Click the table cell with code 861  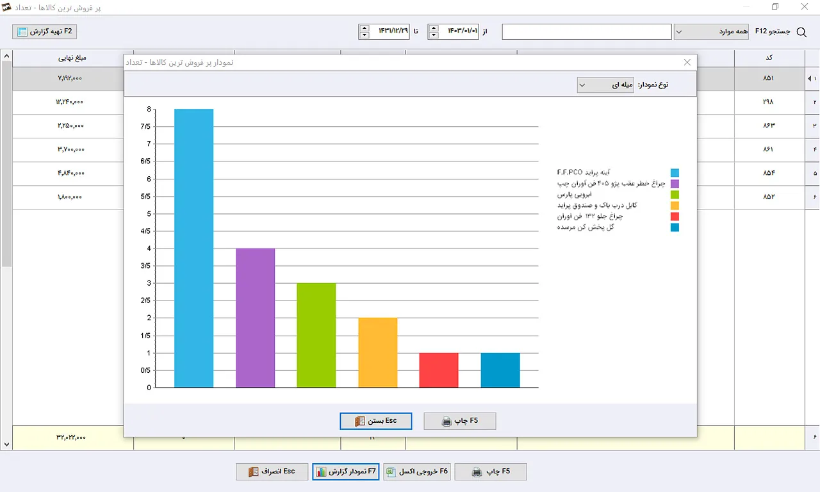point(769,149)
